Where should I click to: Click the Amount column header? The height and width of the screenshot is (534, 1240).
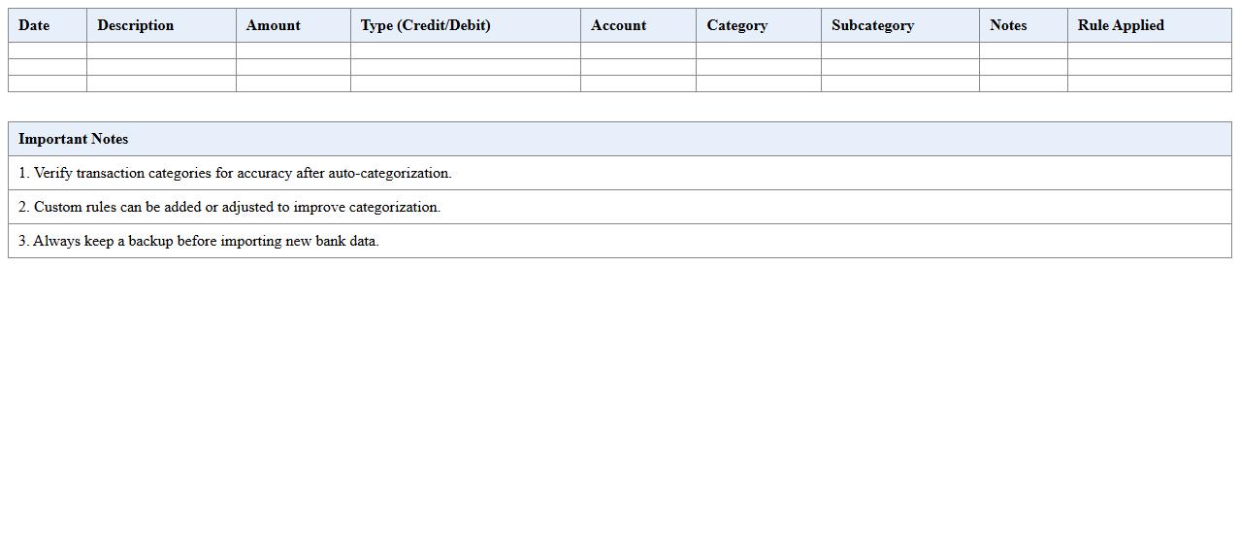tap(293, 25)
